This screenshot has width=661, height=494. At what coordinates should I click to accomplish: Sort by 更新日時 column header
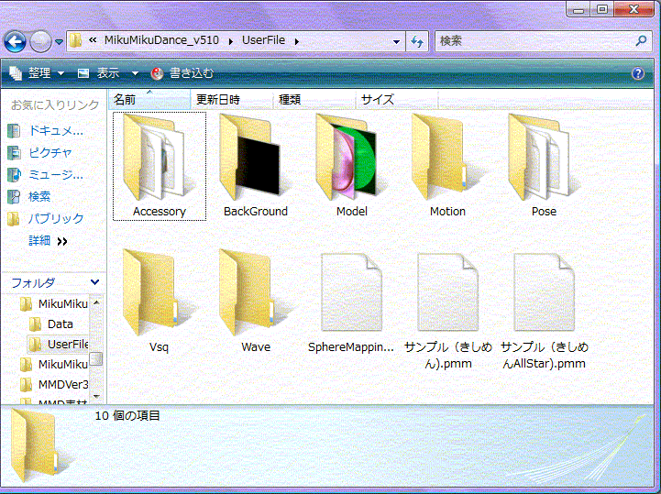coord(231,100)
